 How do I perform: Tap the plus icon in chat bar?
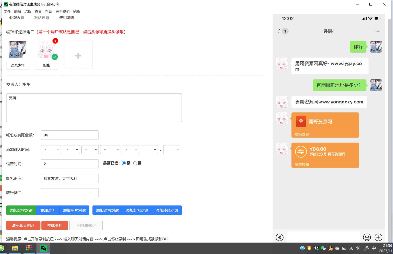(x=378, y=237)
